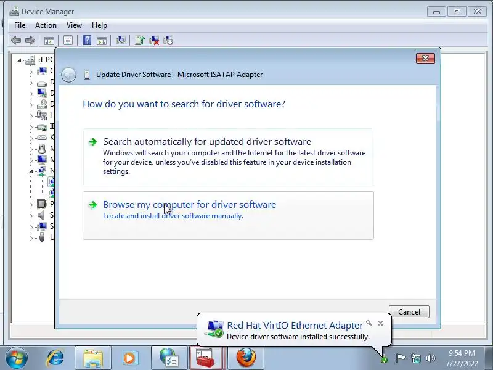Click the blue Help question-mark toolbar icon
Viewport: 493px width, 370px height.
pyautogui.click(x=87, y=40)
